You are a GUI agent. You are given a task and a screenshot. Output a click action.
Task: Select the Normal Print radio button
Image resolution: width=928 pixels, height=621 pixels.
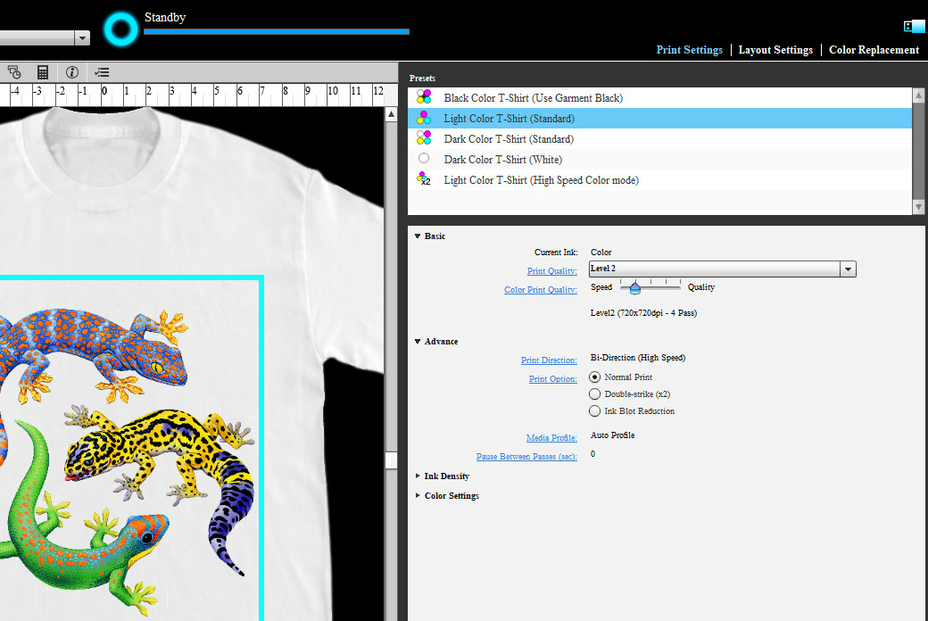[595, 377]
